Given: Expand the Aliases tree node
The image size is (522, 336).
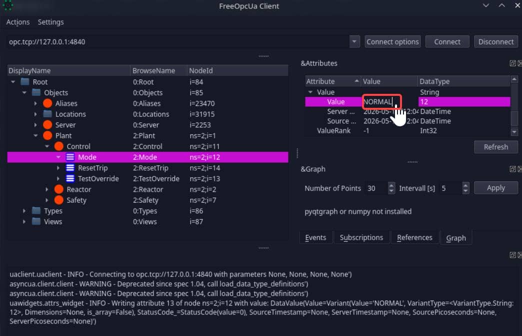Looking at the screenshot, I should click(x=35, y=103).
